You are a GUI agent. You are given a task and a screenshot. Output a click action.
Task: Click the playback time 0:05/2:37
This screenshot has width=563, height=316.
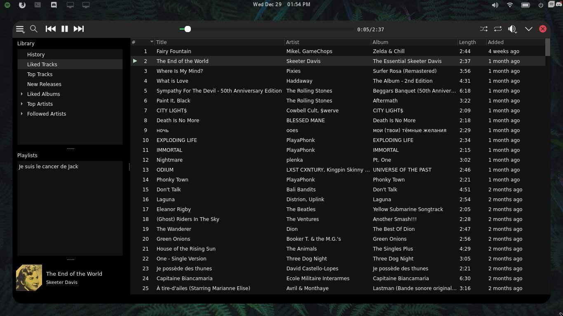(x=371, y=30)
